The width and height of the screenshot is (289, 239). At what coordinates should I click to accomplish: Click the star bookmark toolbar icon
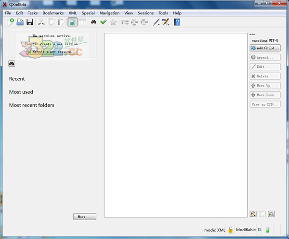pyautogui.click(x=113, y=22)
